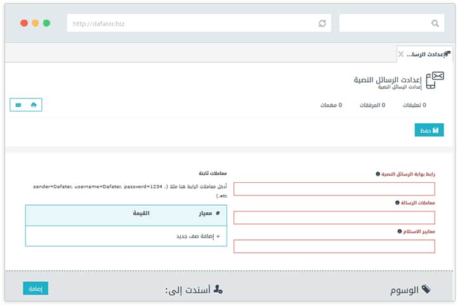Screen dimensions: 460x308
Task: Focus the رابط بوابة الرسائل النصية field
Action: (x=334, y=189)
